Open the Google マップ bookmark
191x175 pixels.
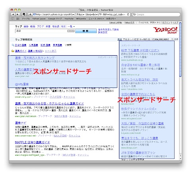(x=55, y=19)
